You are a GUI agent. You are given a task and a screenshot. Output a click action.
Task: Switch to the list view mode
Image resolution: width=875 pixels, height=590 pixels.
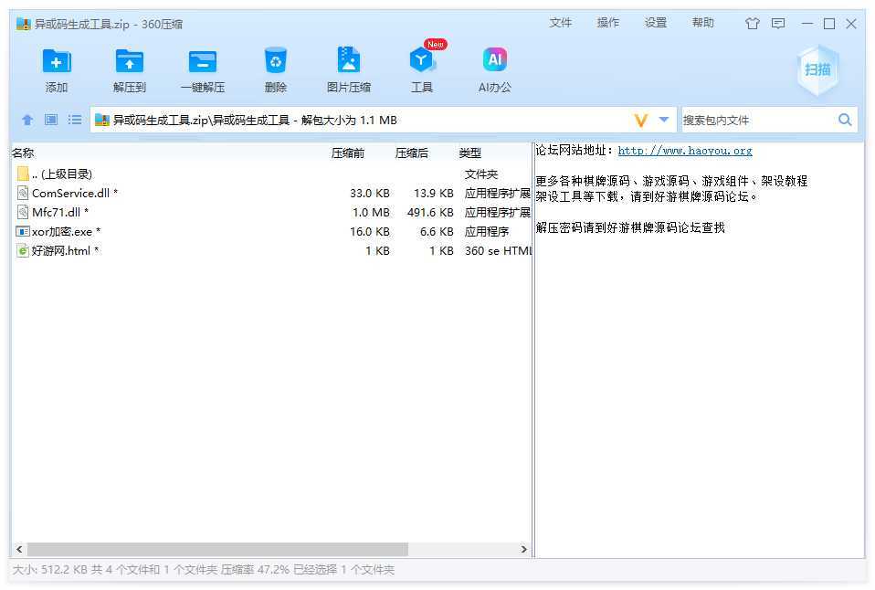[75, 120]
